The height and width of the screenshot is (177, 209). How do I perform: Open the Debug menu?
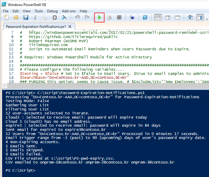point(52,11)
